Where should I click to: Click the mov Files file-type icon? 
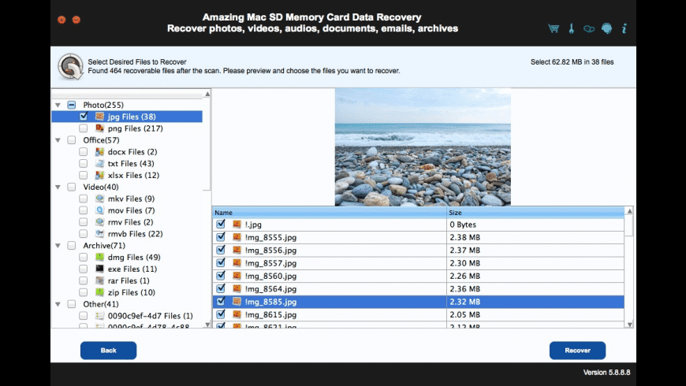click(x=100, y=210)
